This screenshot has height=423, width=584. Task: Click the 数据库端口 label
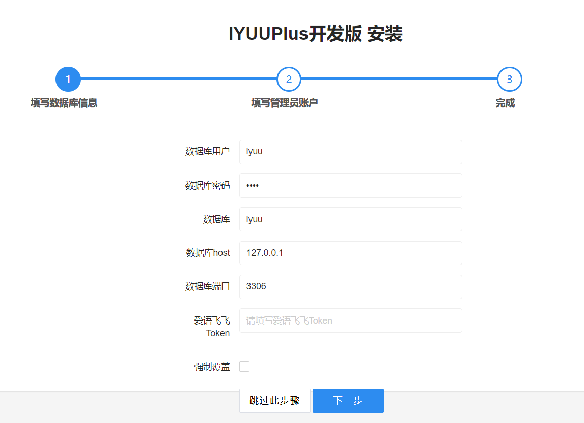207,286
